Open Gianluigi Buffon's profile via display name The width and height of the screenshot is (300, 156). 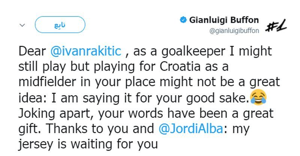coord(224,20)
